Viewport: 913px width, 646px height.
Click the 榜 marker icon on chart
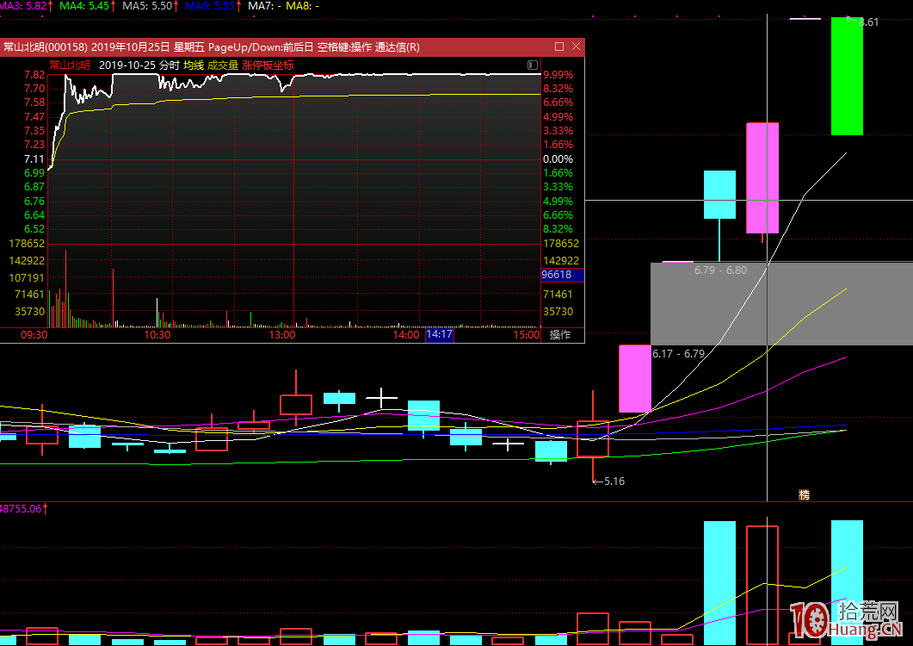[805, 494]
